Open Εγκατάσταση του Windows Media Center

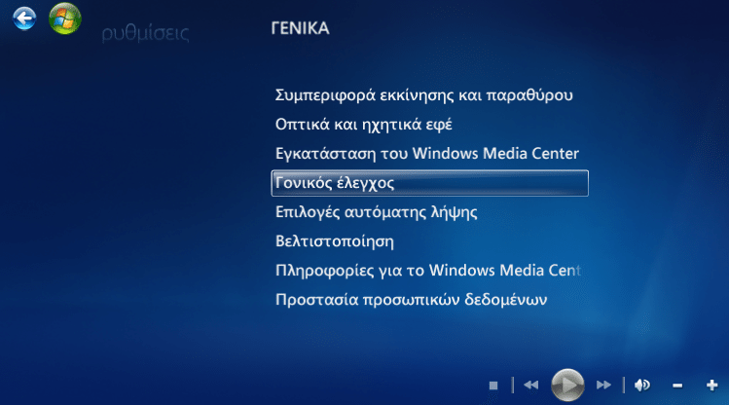pyautogui.click(x=427, y=154)
